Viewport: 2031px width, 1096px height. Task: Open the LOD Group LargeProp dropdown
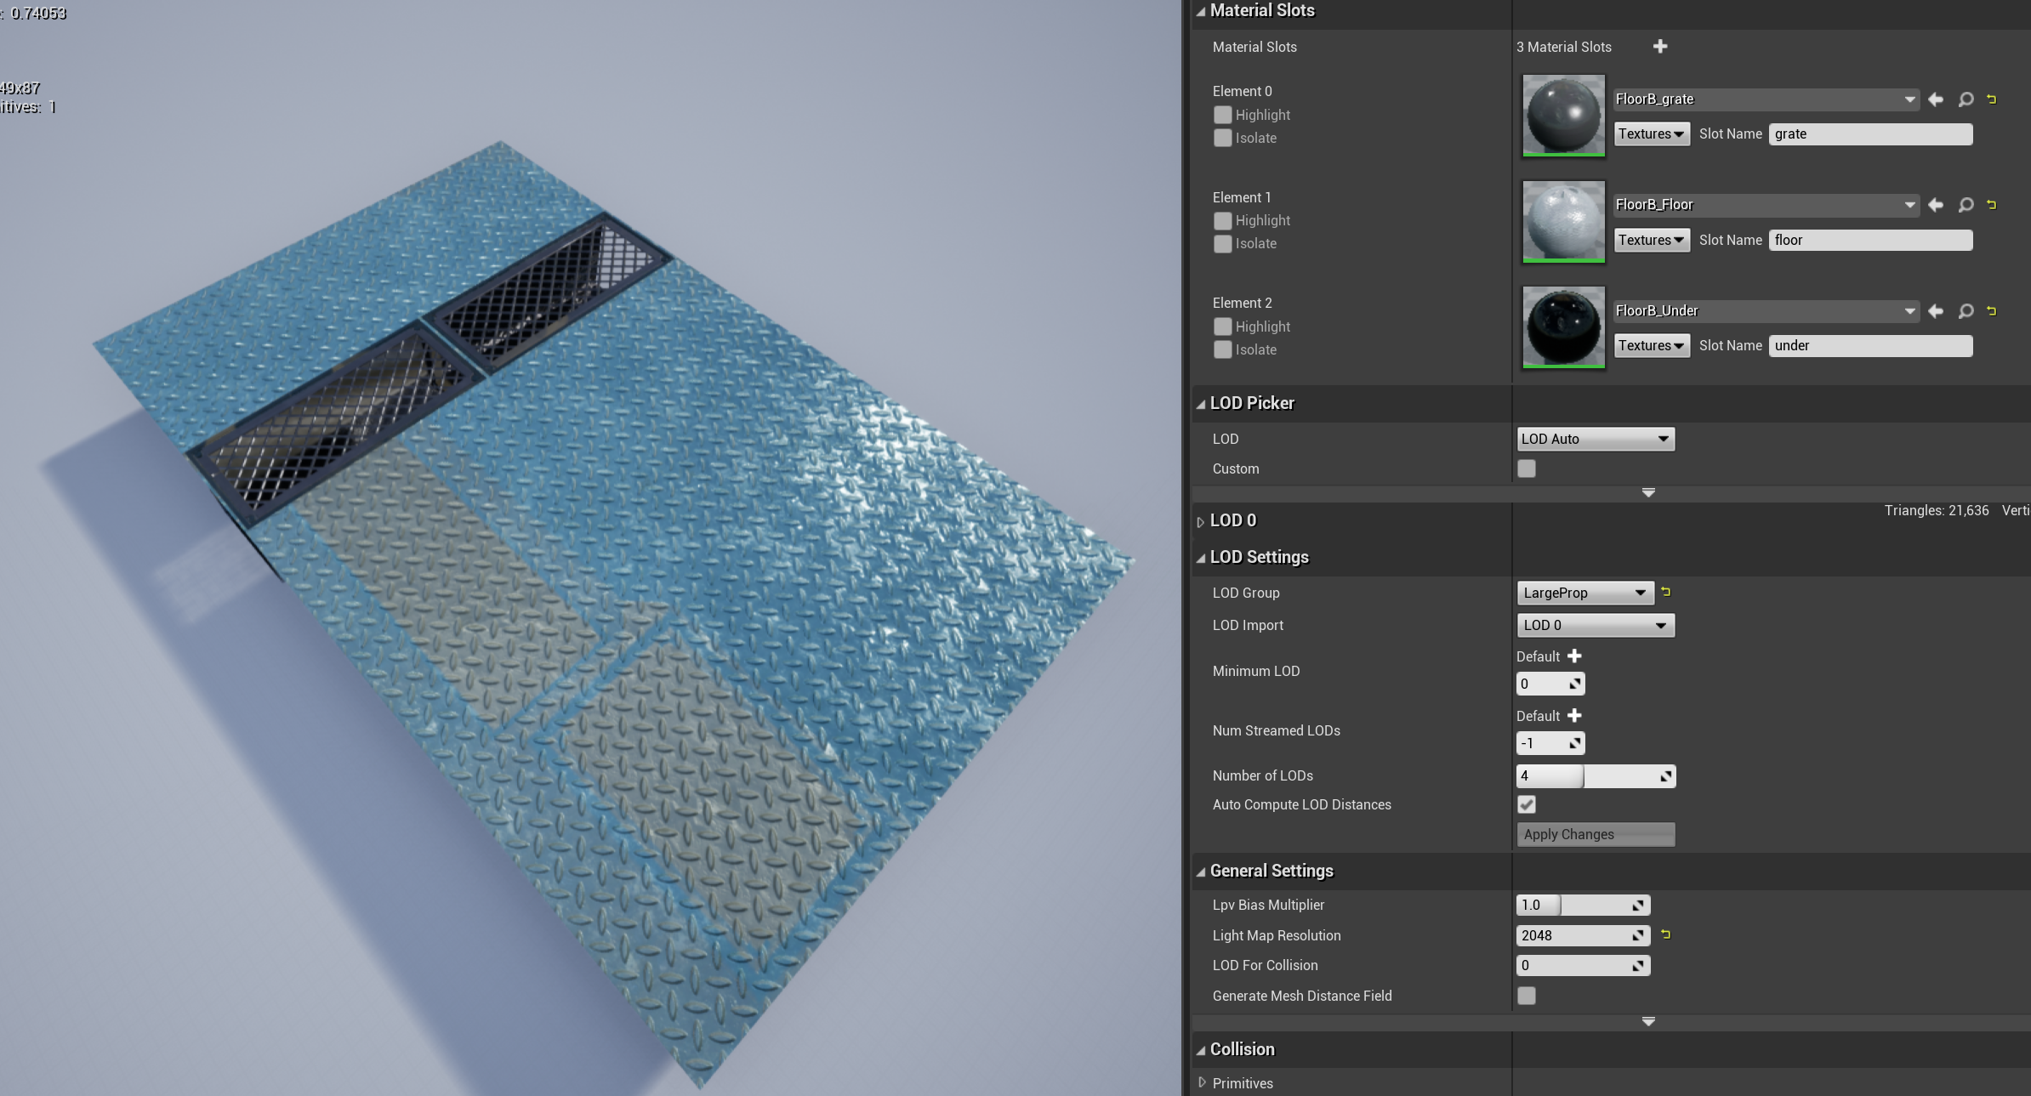coord(1584,593)
